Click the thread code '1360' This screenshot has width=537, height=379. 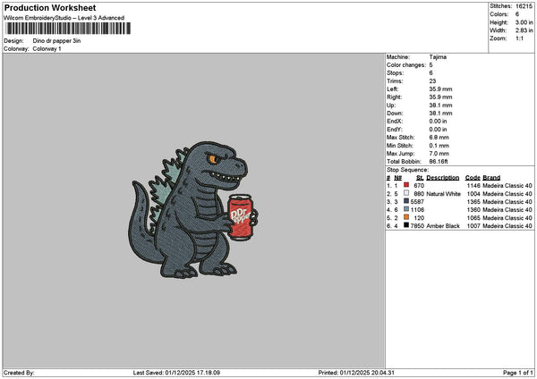pyautogui.click(x=473, y=210)
